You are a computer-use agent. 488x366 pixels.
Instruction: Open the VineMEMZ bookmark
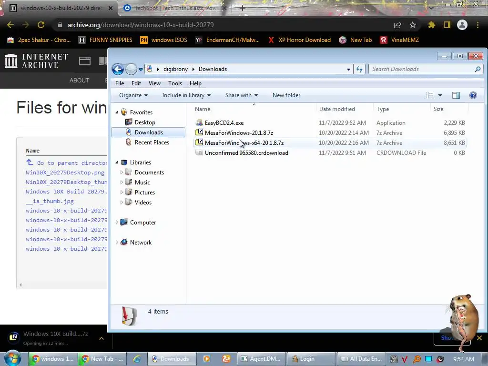click(400, 40)
